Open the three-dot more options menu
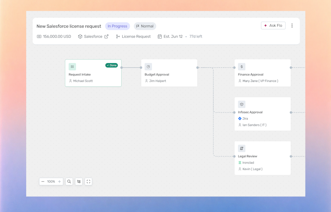The height and width of the screenshot is (212, 331). 292,25
